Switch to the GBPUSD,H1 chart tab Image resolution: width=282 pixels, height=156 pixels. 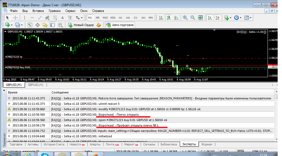pos(36,85)
